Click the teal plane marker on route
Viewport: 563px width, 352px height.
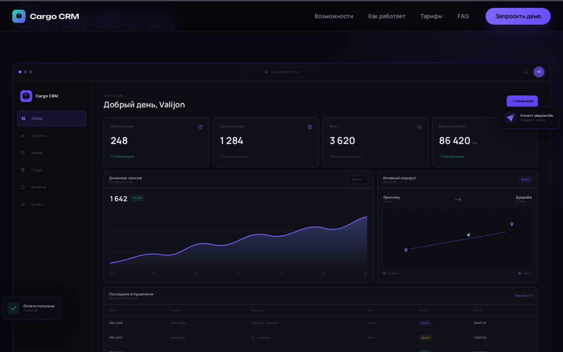pyautogui.click(x=468, y=235)
